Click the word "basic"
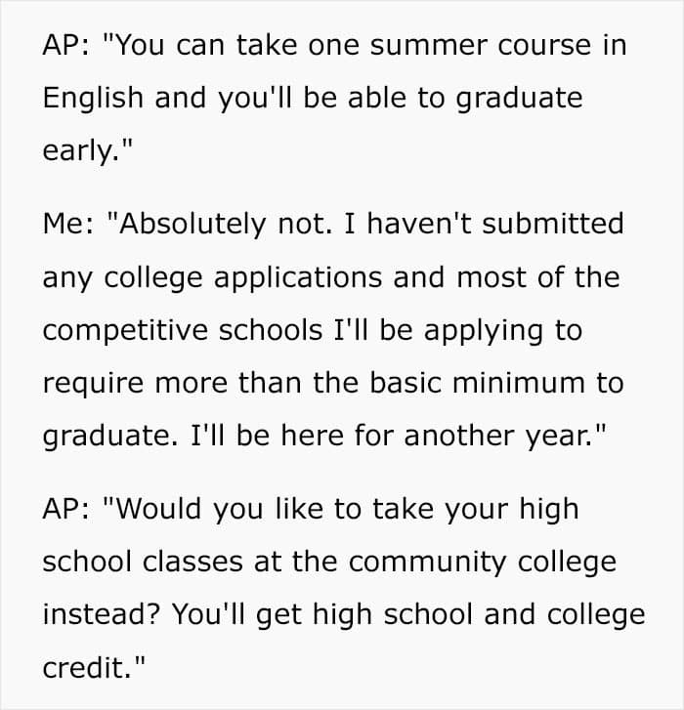 [405, 383]
